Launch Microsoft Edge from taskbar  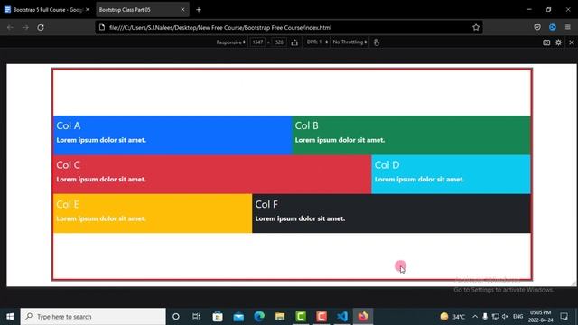tap(259, 317)
